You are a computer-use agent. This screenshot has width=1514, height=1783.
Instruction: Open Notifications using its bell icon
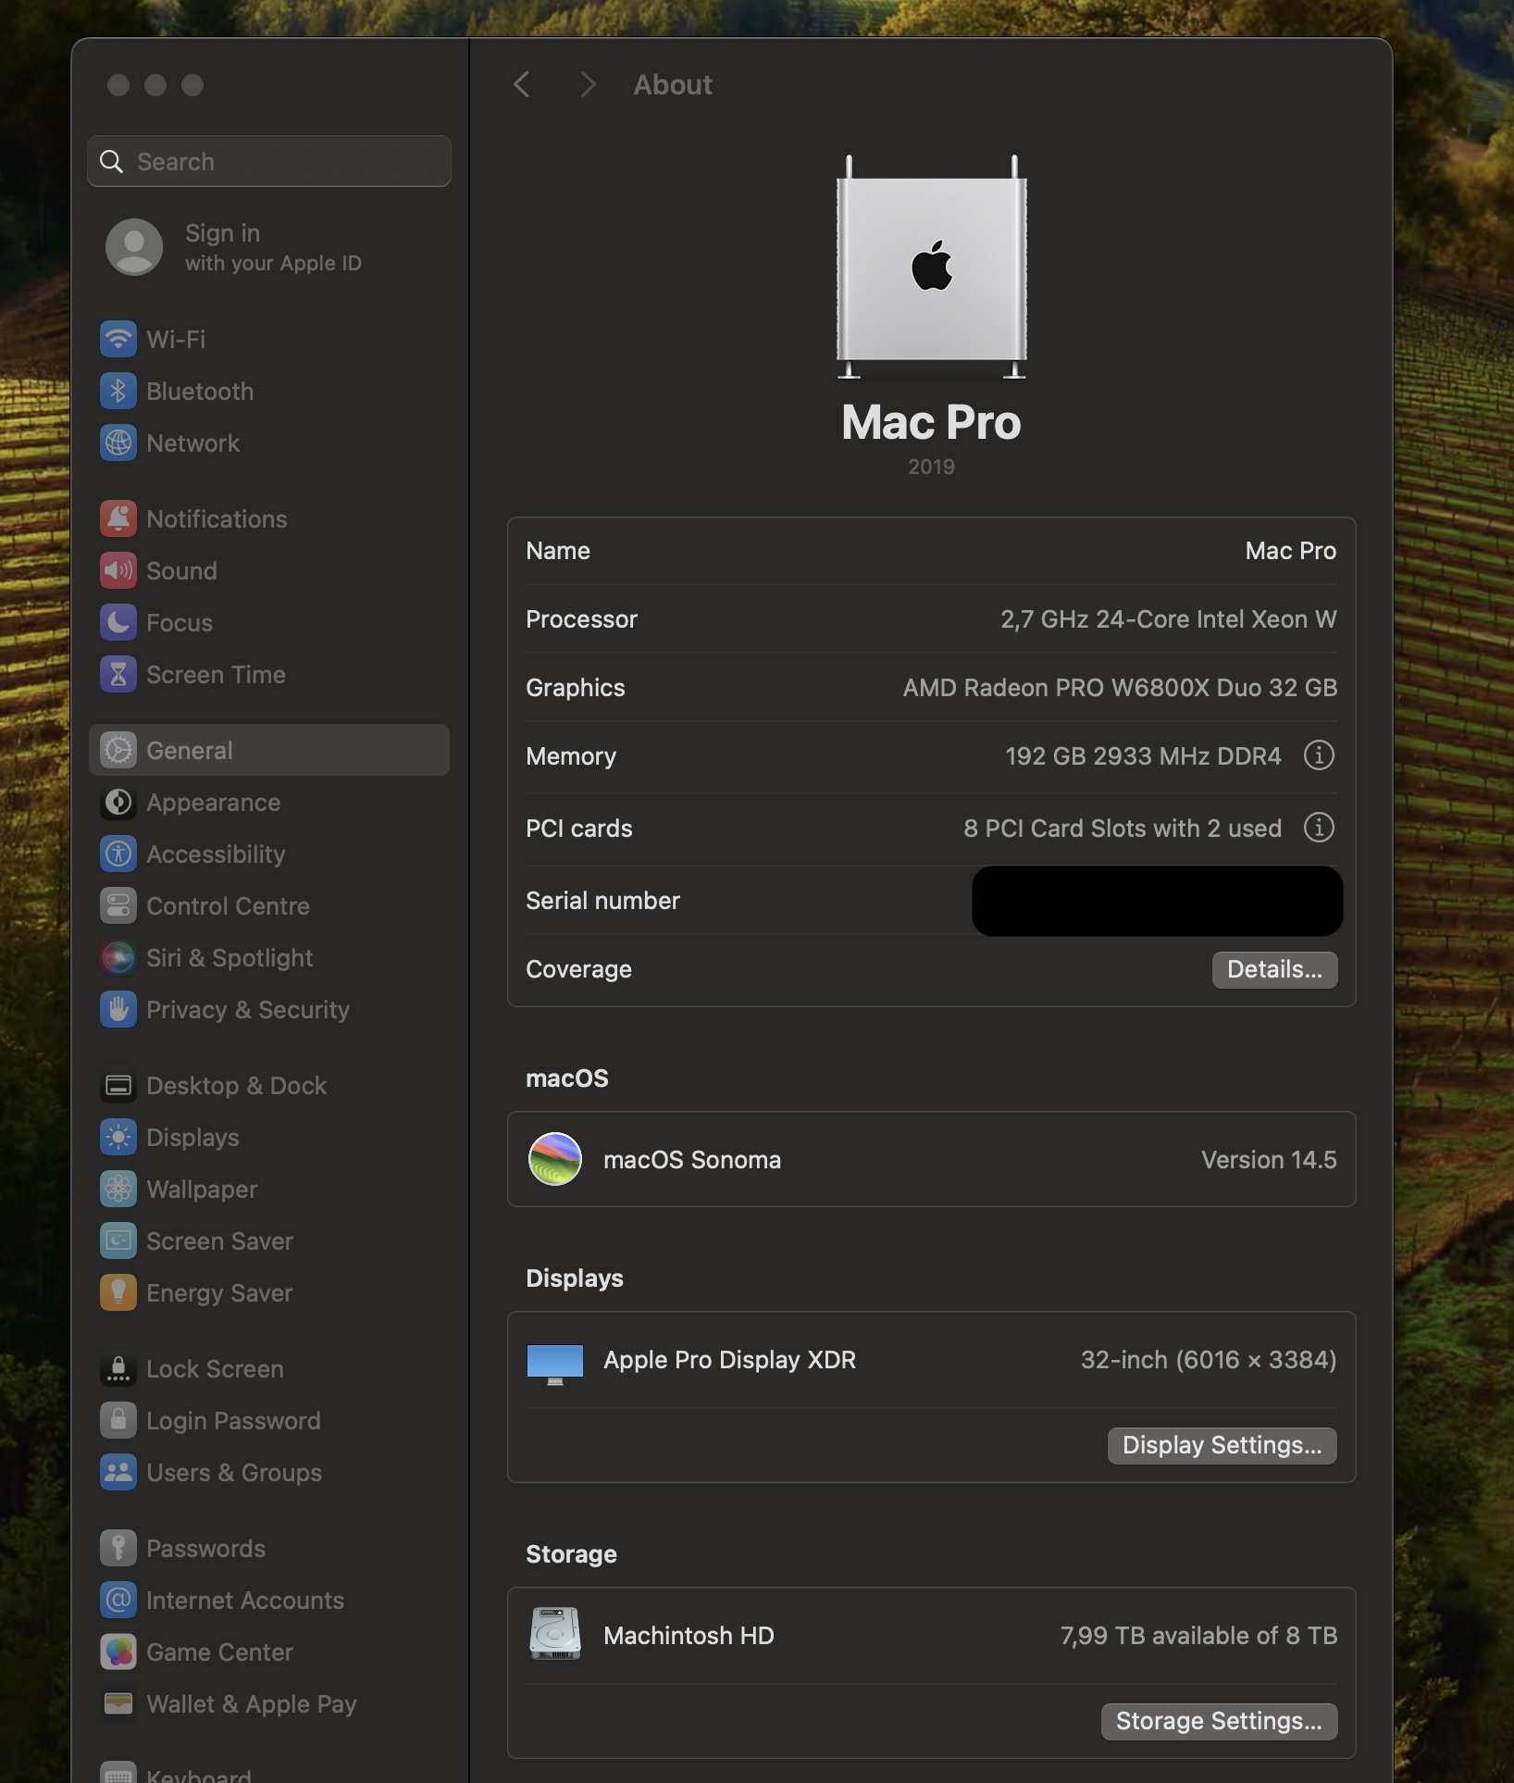coord(118,518)
